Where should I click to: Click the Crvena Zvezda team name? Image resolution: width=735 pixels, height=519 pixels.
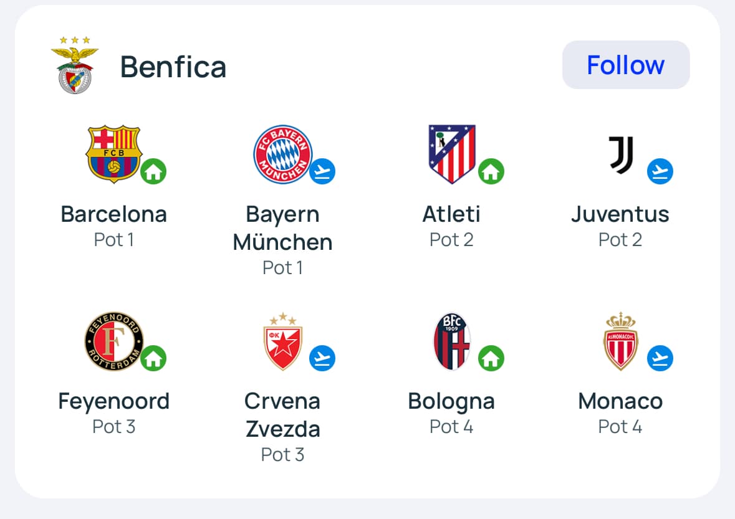[x=282, y=415]
